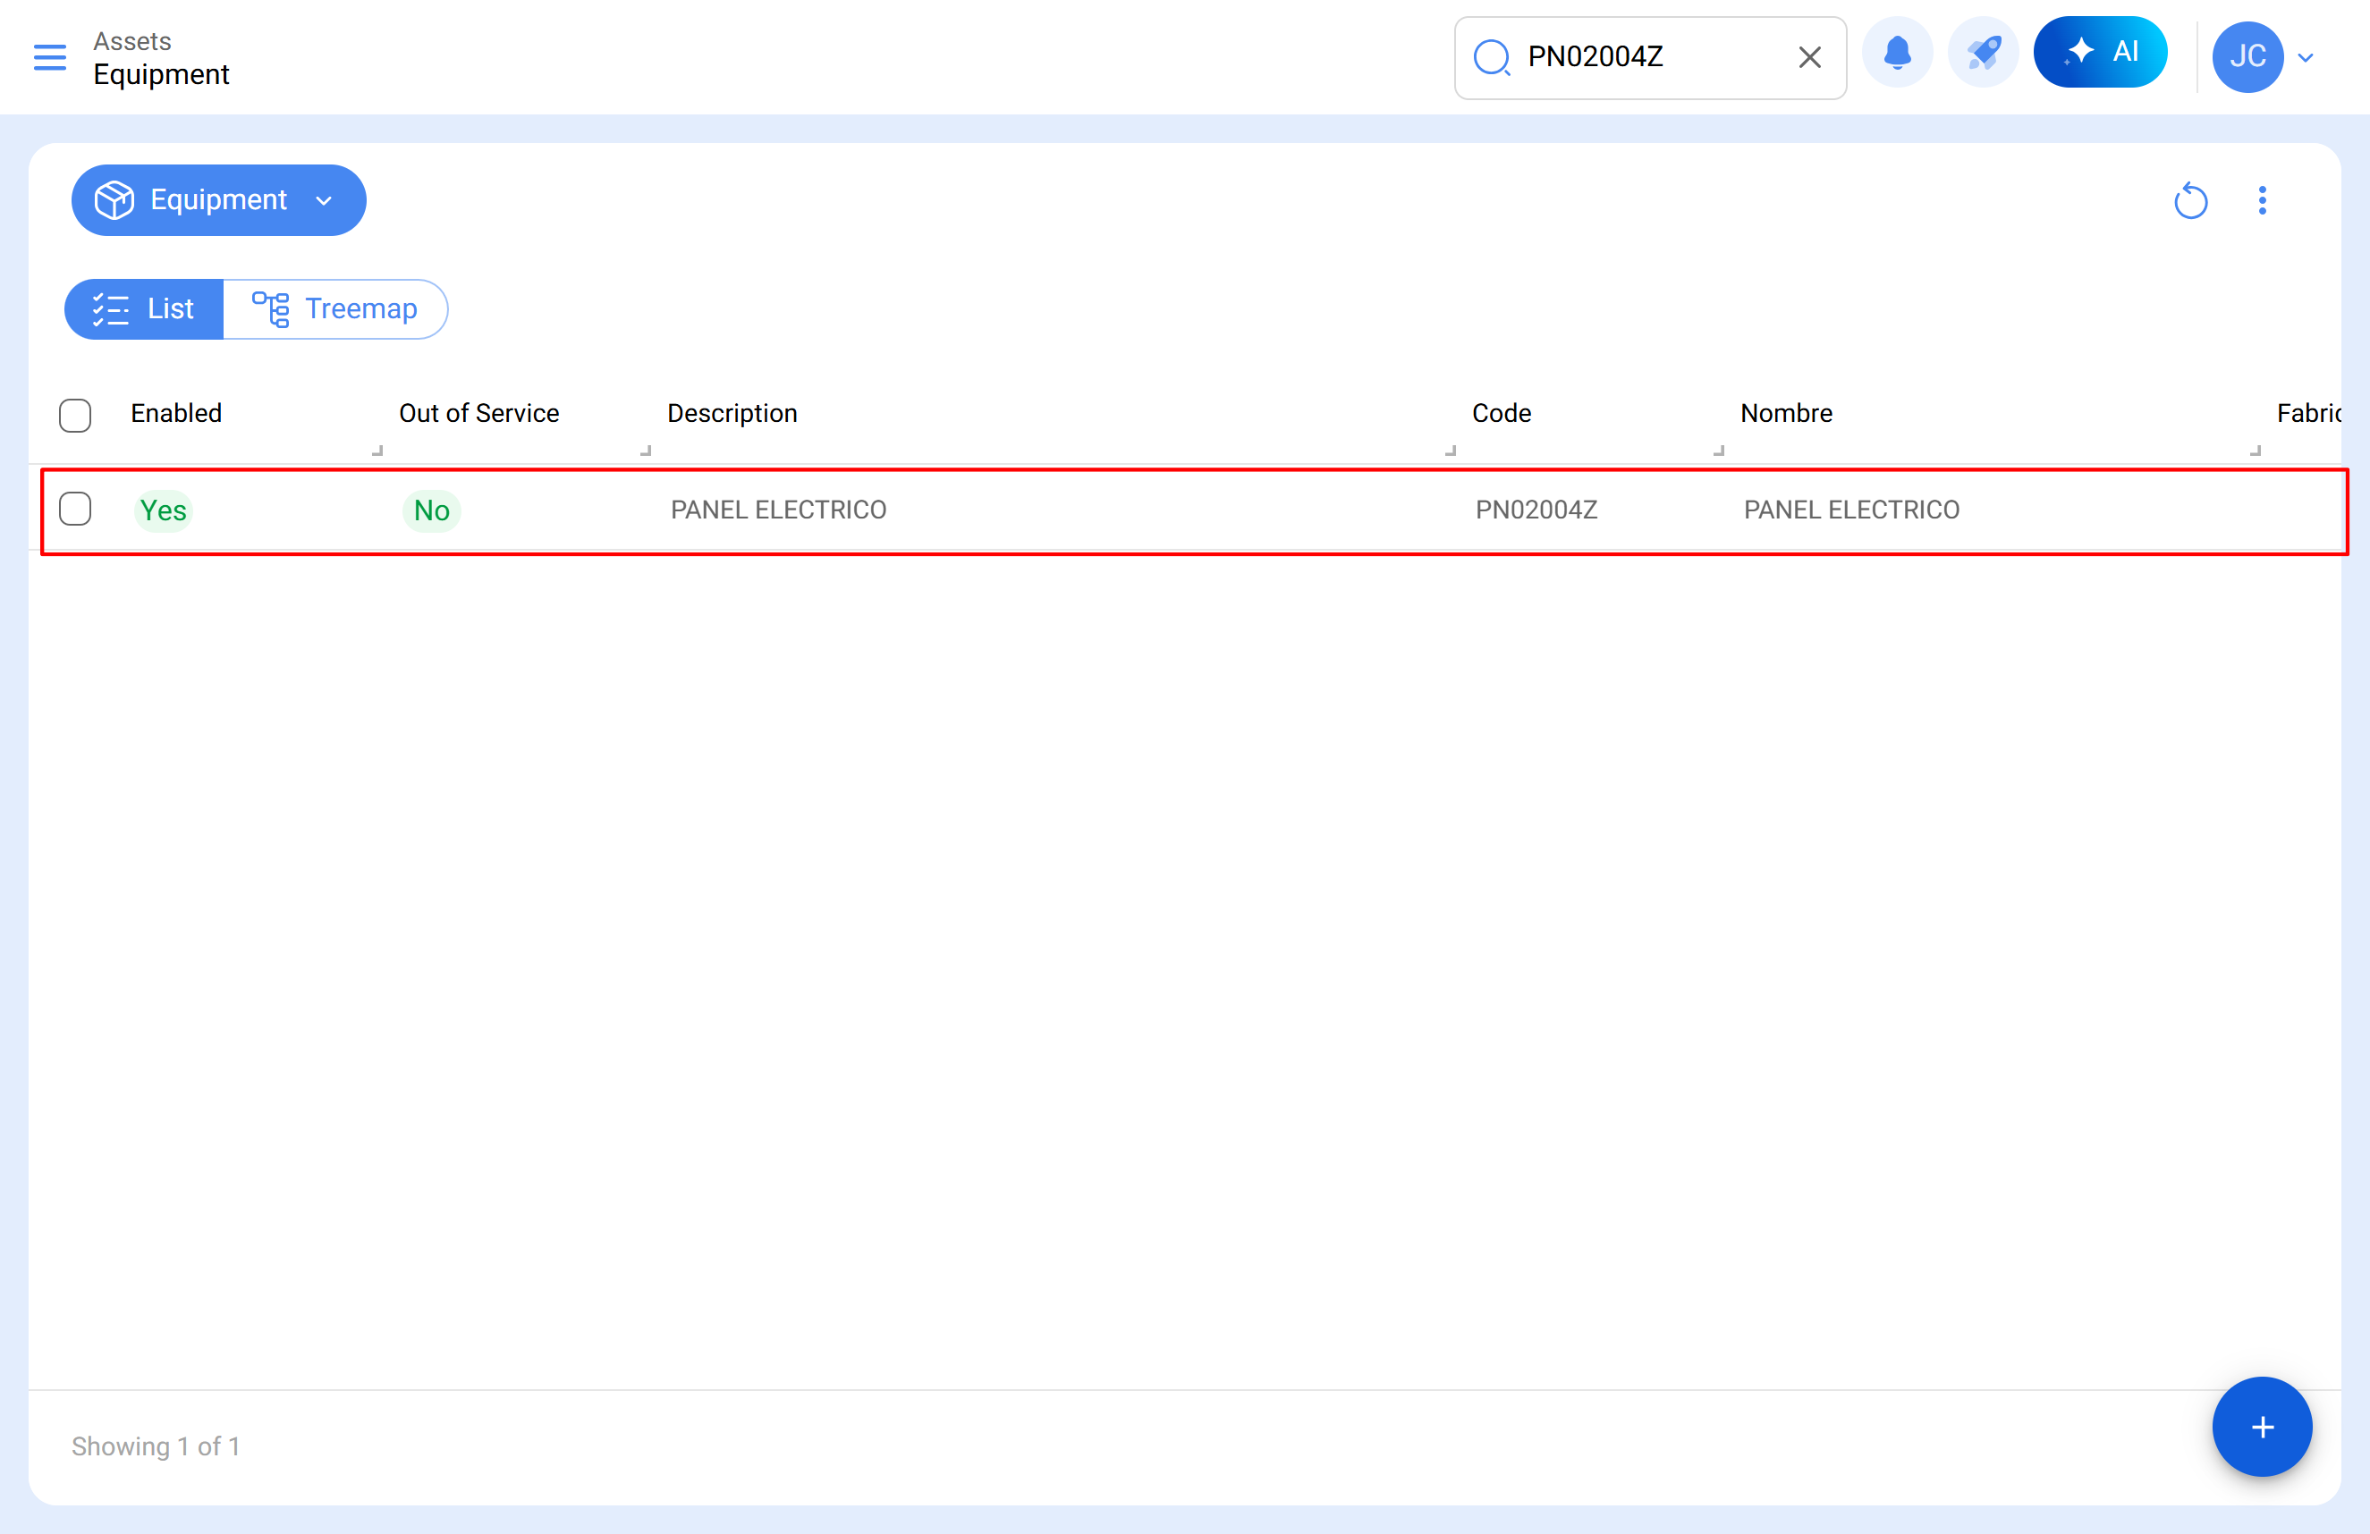Open the three-dot more options menu

(x=2262, y=201)
